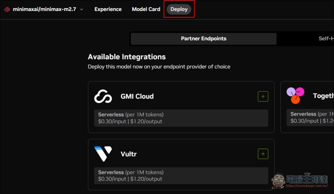Viewport: 334px width, 194px height.
Task: Open the minimaxai/minimax-m2.7 model dropdown chevron
Action: [82, 9]
